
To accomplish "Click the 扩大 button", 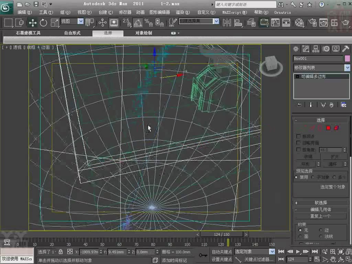I will pyautogui.click(x=334, y=156).
